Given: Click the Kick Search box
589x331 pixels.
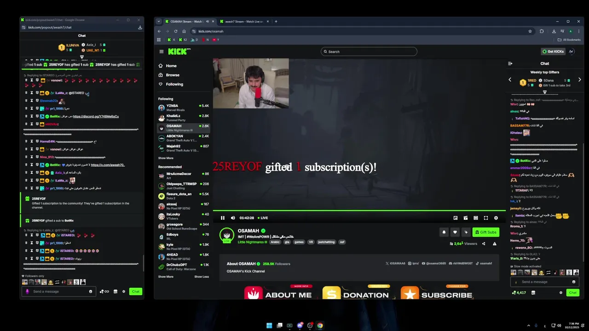Looking at the screenshot, I should (369, 51).
